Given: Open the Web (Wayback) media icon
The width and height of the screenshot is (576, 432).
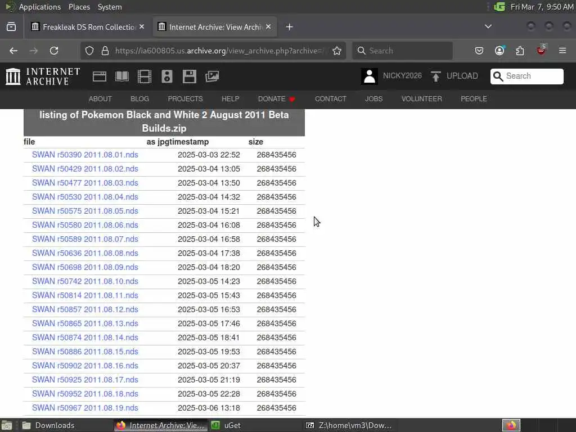Looking at the screenshot, I should 100,76.
